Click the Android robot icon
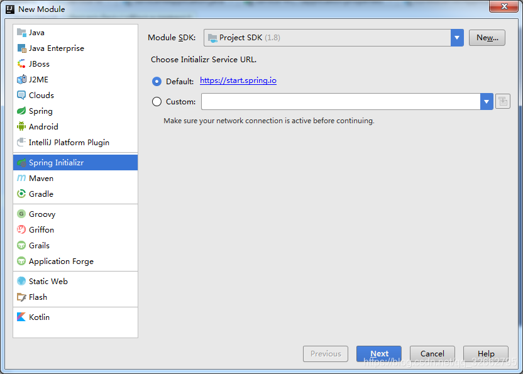This screenshot has height=374, width=523. pyautogui.click(x=21, y=126)
